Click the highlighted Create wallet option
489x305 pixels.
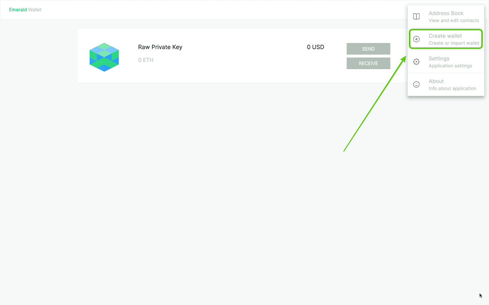pyautogui.click(x=446, y=39)
